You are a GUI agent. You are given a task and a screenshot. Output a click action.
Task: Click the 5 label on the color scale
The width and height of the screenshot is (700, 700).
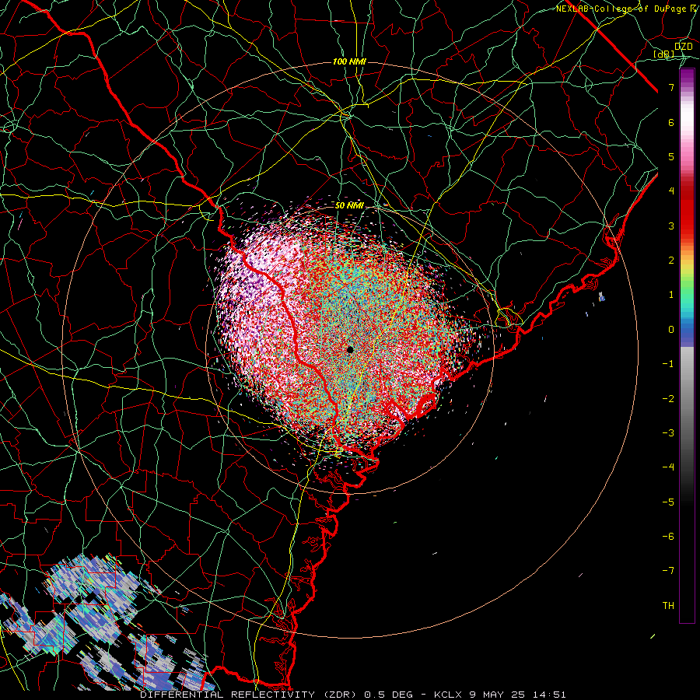coord(671,156)
